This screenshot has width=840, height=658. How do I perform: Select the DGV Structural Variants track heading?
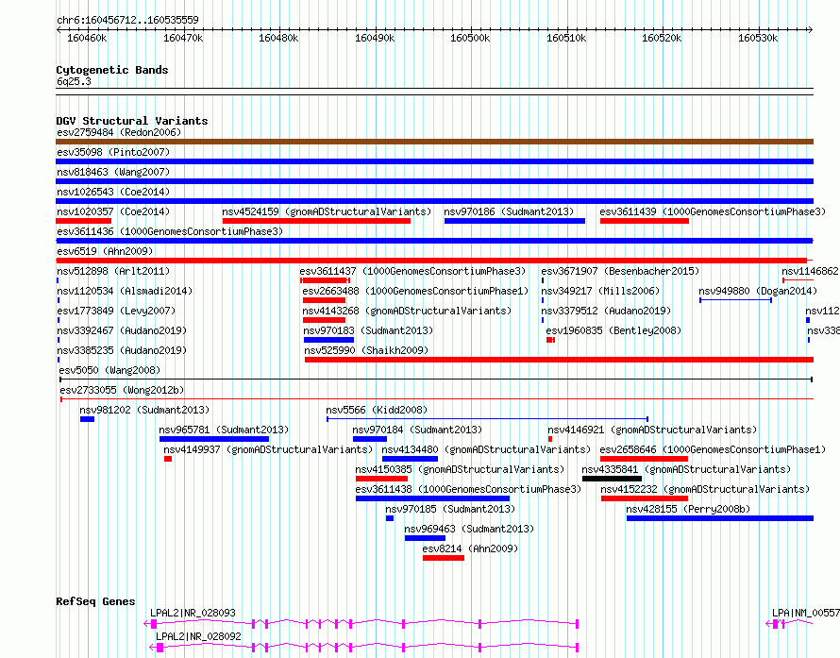tap(132, 121)
